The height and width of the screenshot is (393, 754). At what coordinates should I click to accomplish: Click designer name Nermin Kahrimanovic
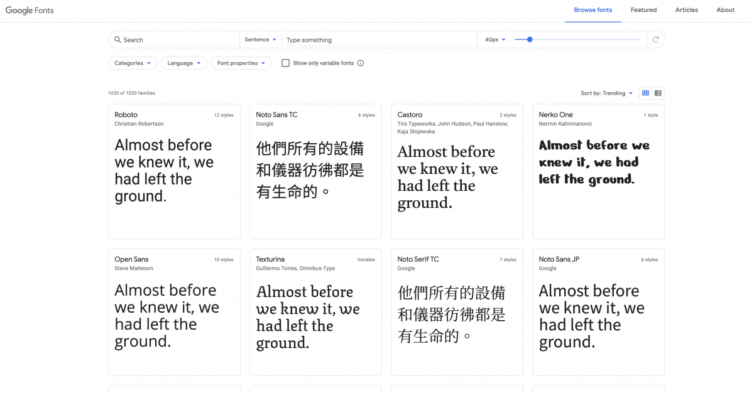pos(565,124)
